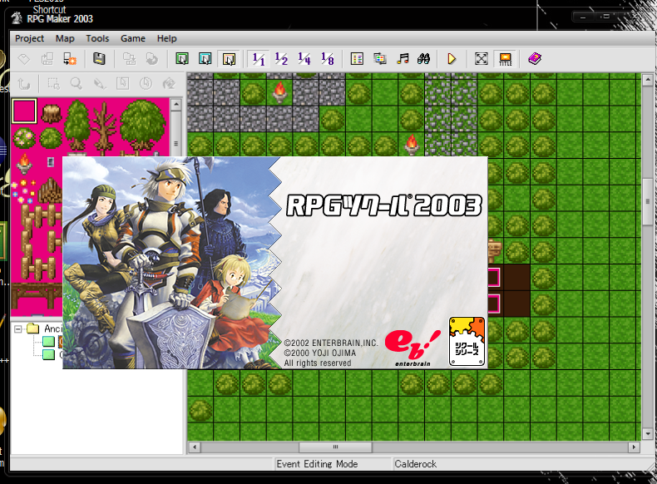Click map horizontal scroll left arrow
This screenshot has height=484, width=657.
194,447
